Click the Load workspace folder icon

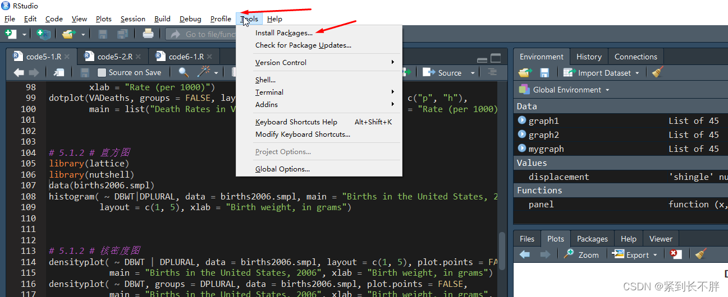click(525, 73)
